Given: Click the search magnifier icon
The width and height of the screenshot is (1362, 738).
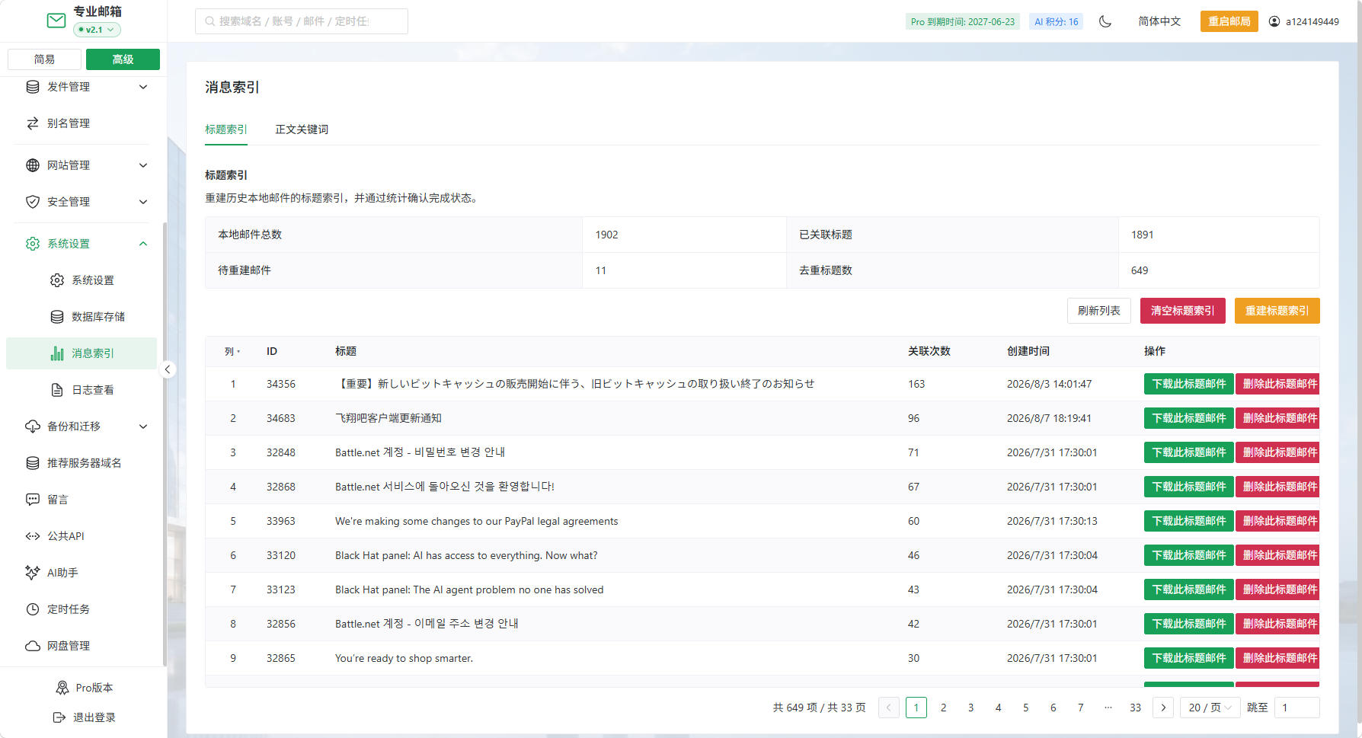Looking at the screenshot, I should [x=209, y=21].
